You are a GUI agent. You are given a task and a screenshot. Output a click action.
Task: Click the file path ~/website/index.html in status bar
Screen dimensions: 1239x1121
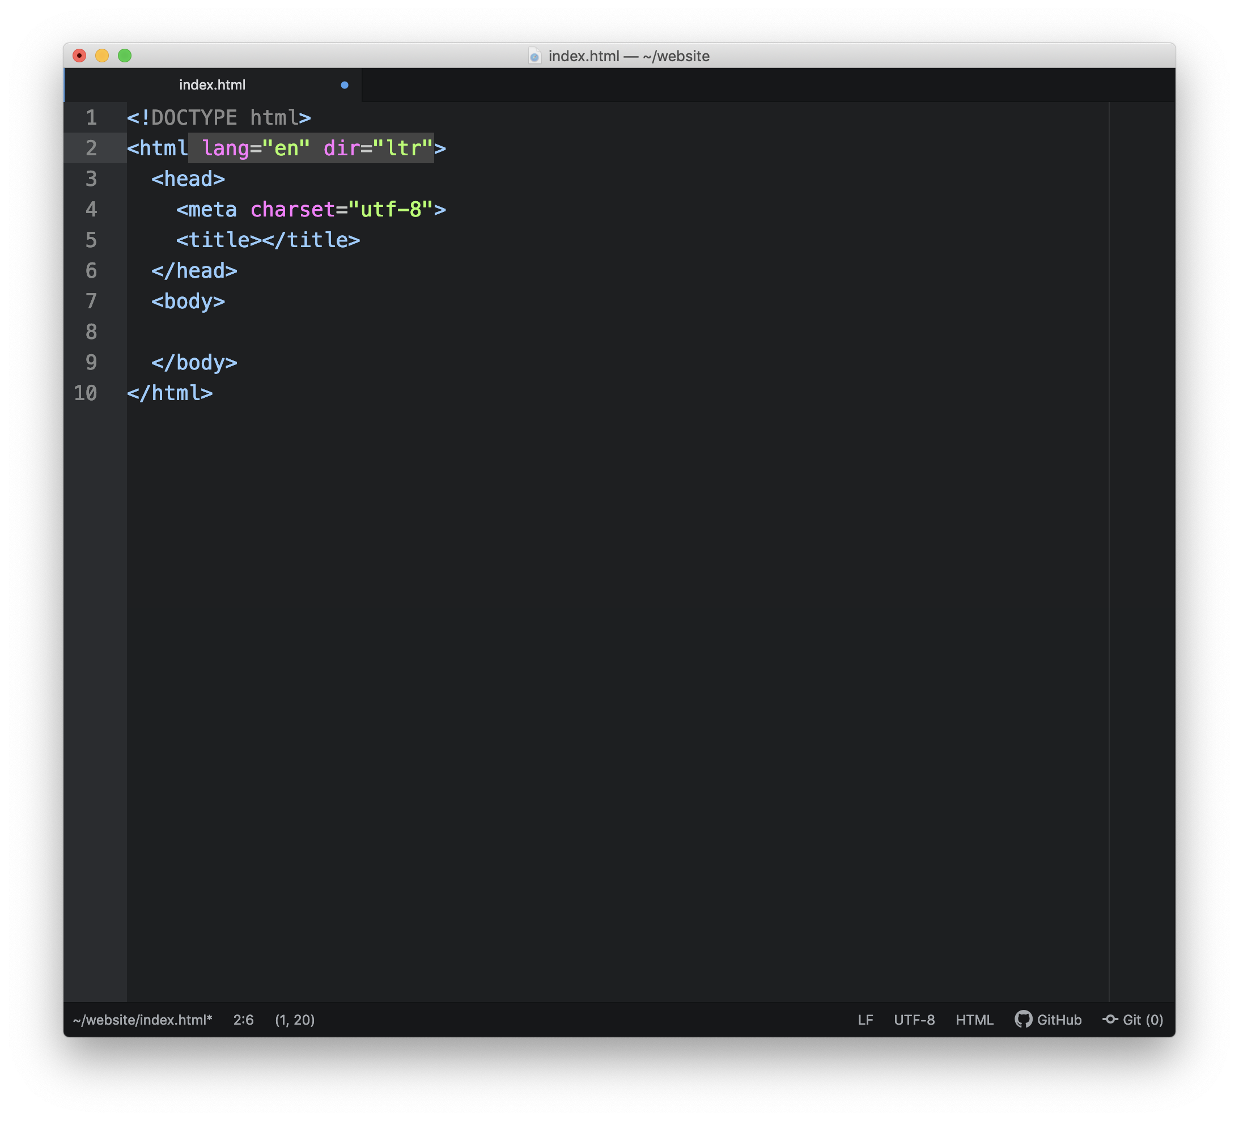click(x=143, y=1020)
